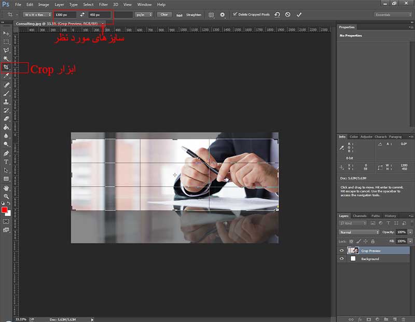Open the Image menu
Image resolution: width=415 pixels, height=322 pixels.
[x=44, y=5]
